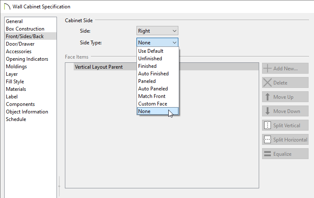
Task: Click the Move Up arrow icon
Action: click(x=268, y=97)
